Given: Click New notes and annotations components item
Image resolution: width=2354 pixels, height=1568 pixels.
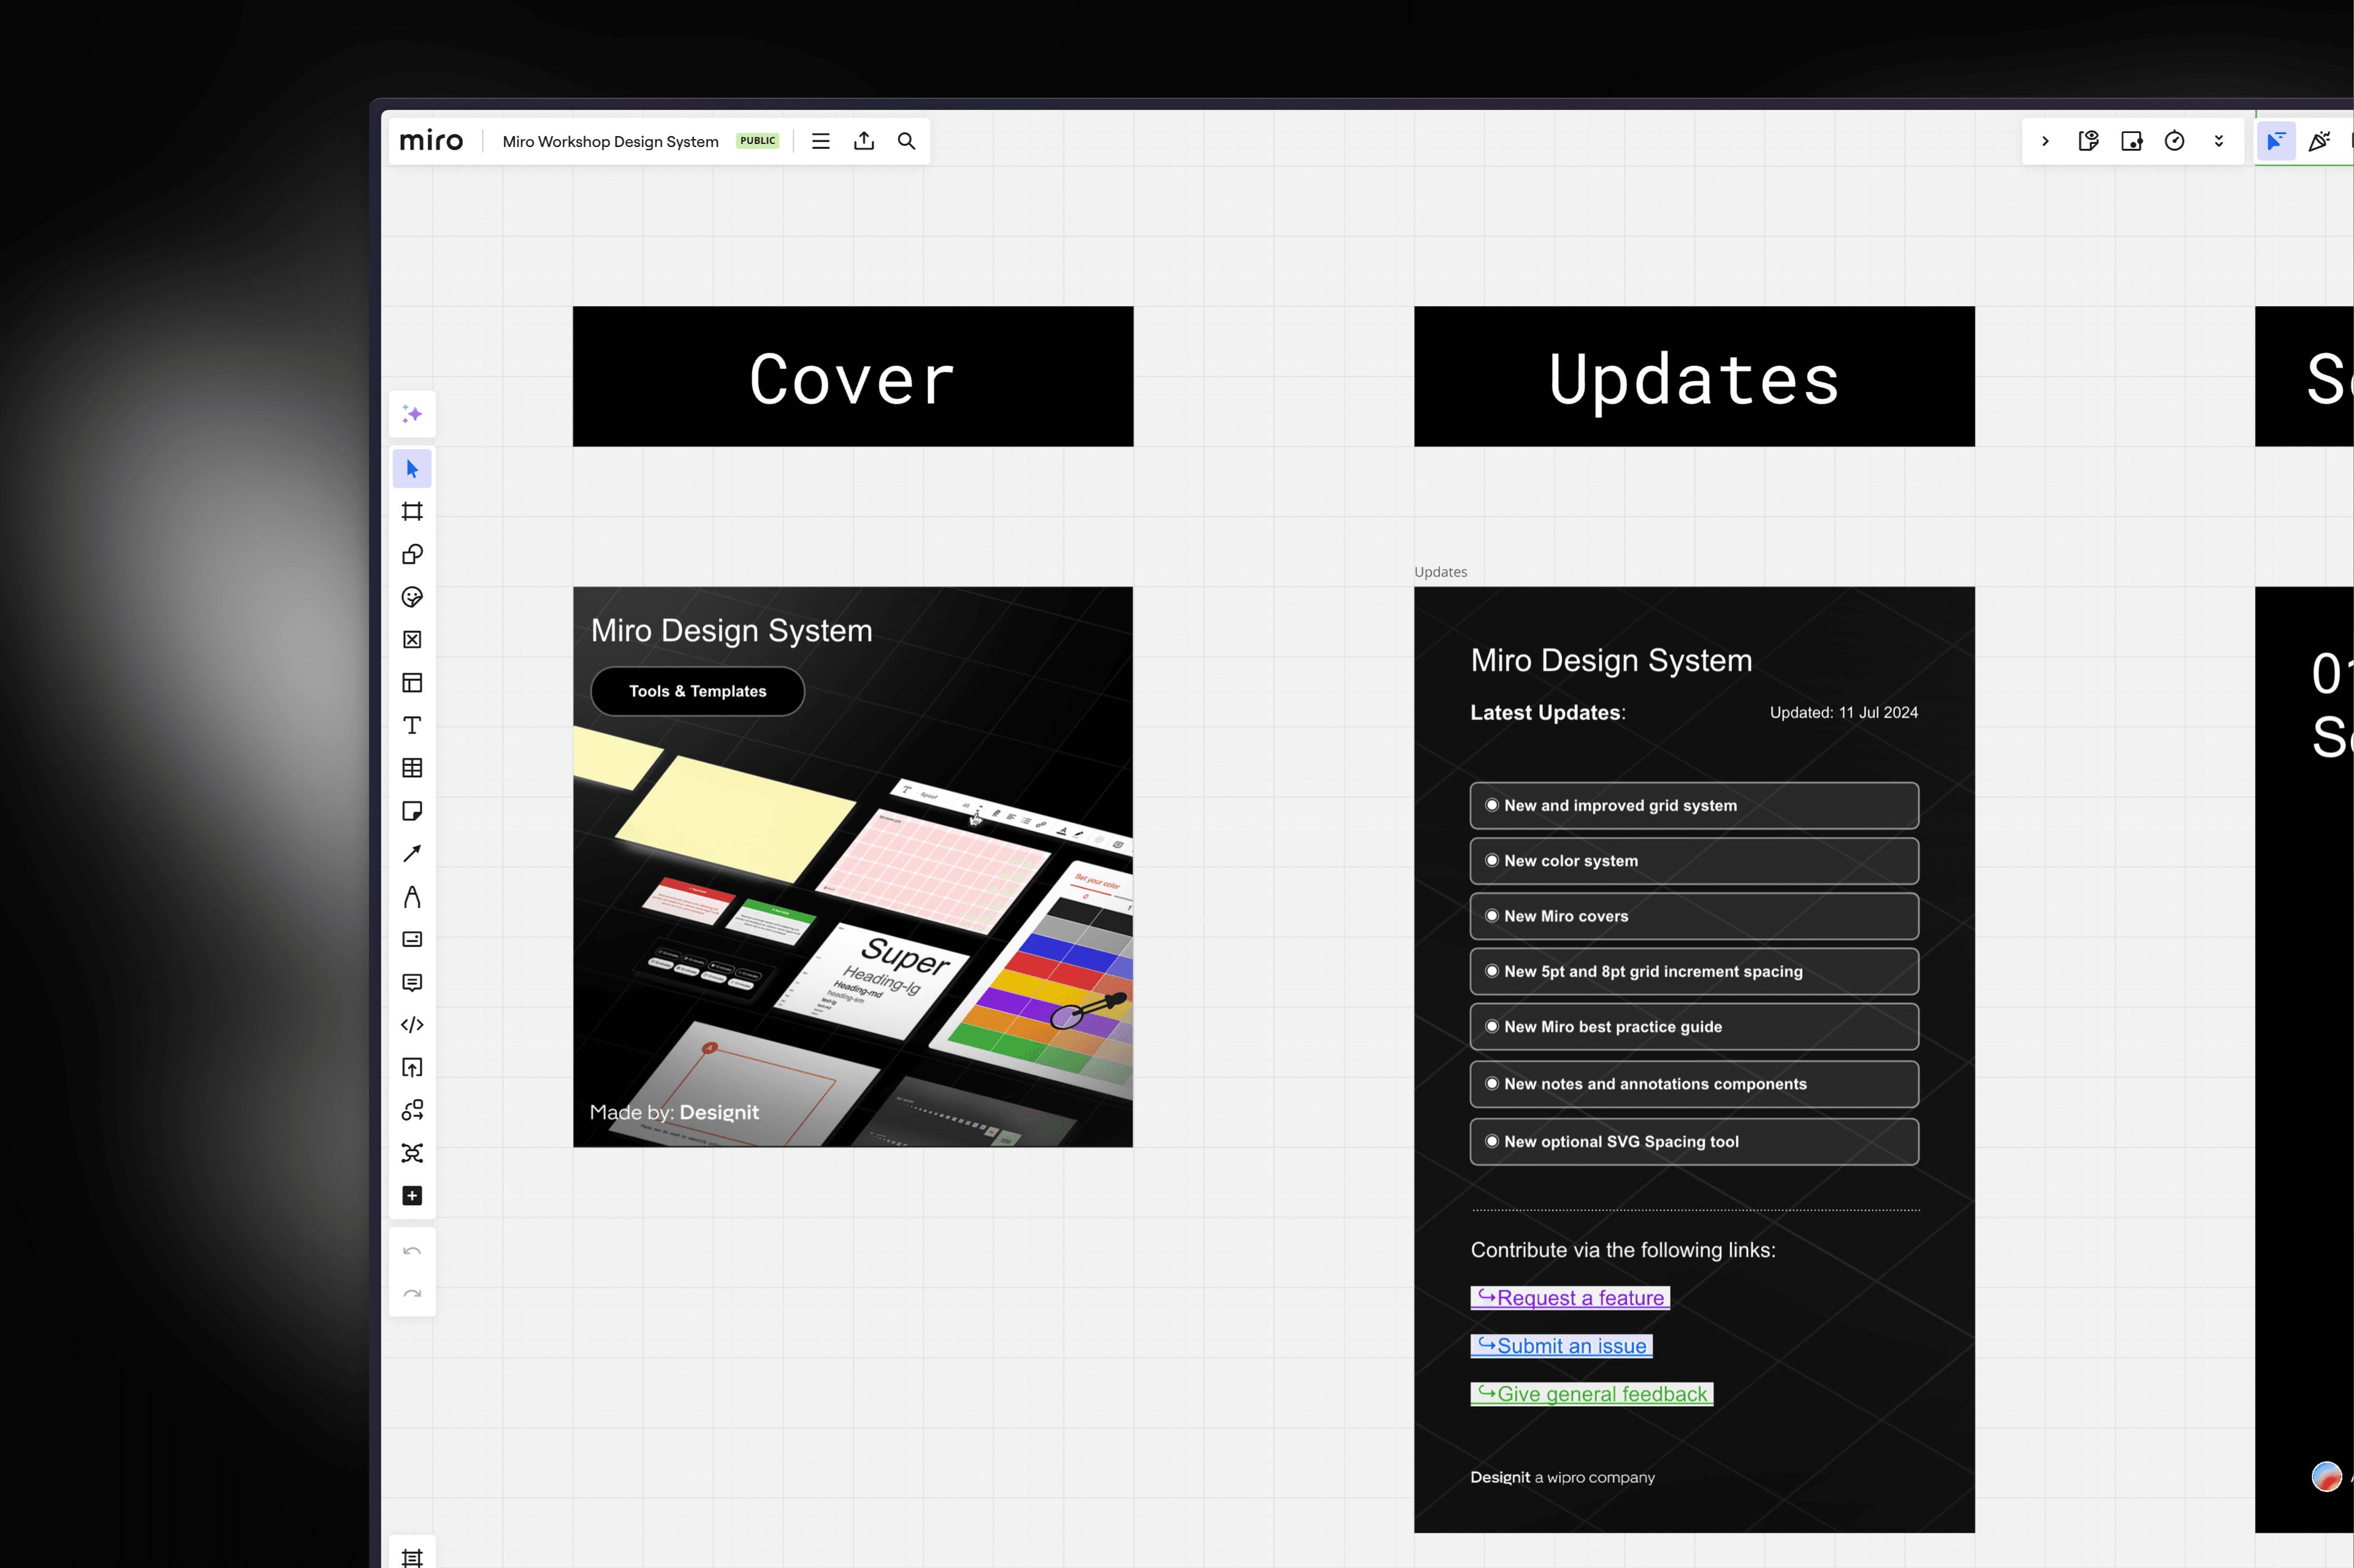Looking at the screenshot, I should pos(1694,1084).
